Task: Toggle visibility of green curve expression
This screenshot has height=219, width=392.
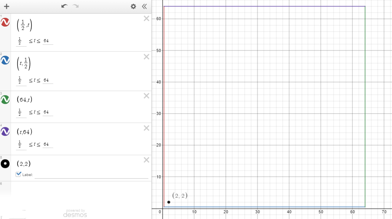Action: (5, 99)
